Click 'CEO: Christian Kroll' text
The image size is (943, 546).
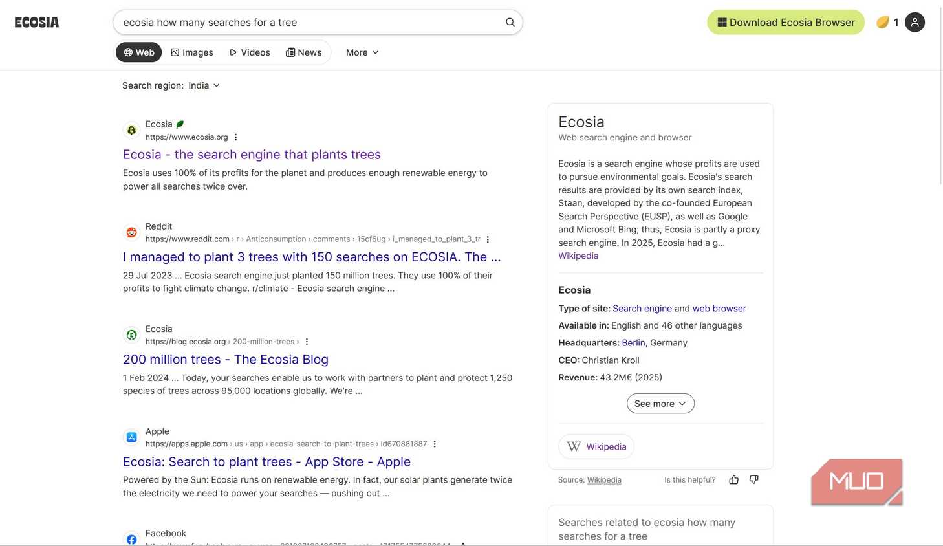click(x=599, y=360)
